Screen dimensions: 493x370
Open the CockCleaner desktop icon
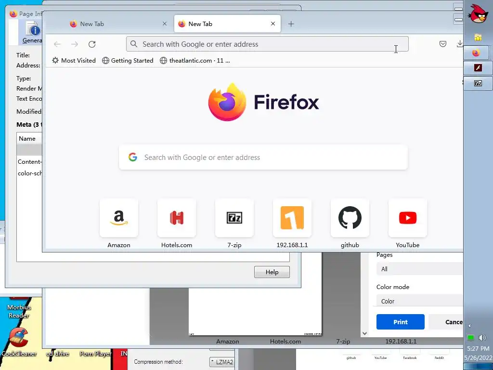coord(19,342)
